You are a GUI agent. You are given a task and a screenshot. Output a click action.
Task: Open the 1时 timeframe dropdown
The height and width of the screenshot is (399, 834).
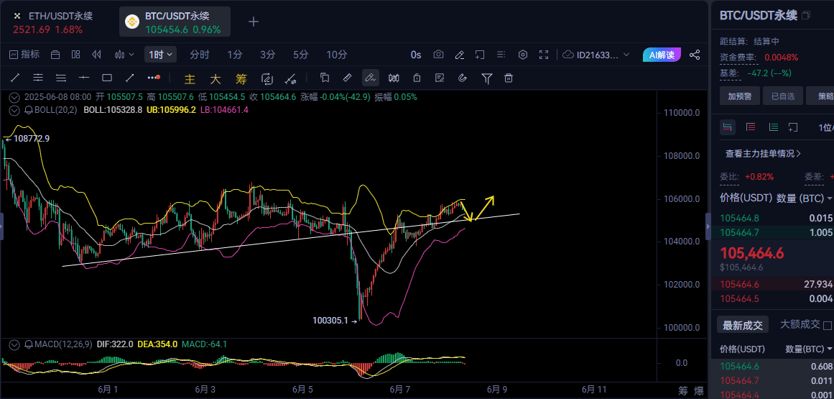tap(160, 55)
